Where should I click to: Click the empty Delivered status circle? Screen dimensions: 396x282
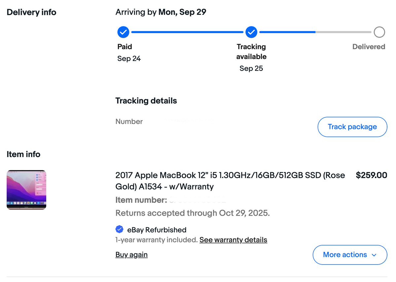(x=379, y=32)
